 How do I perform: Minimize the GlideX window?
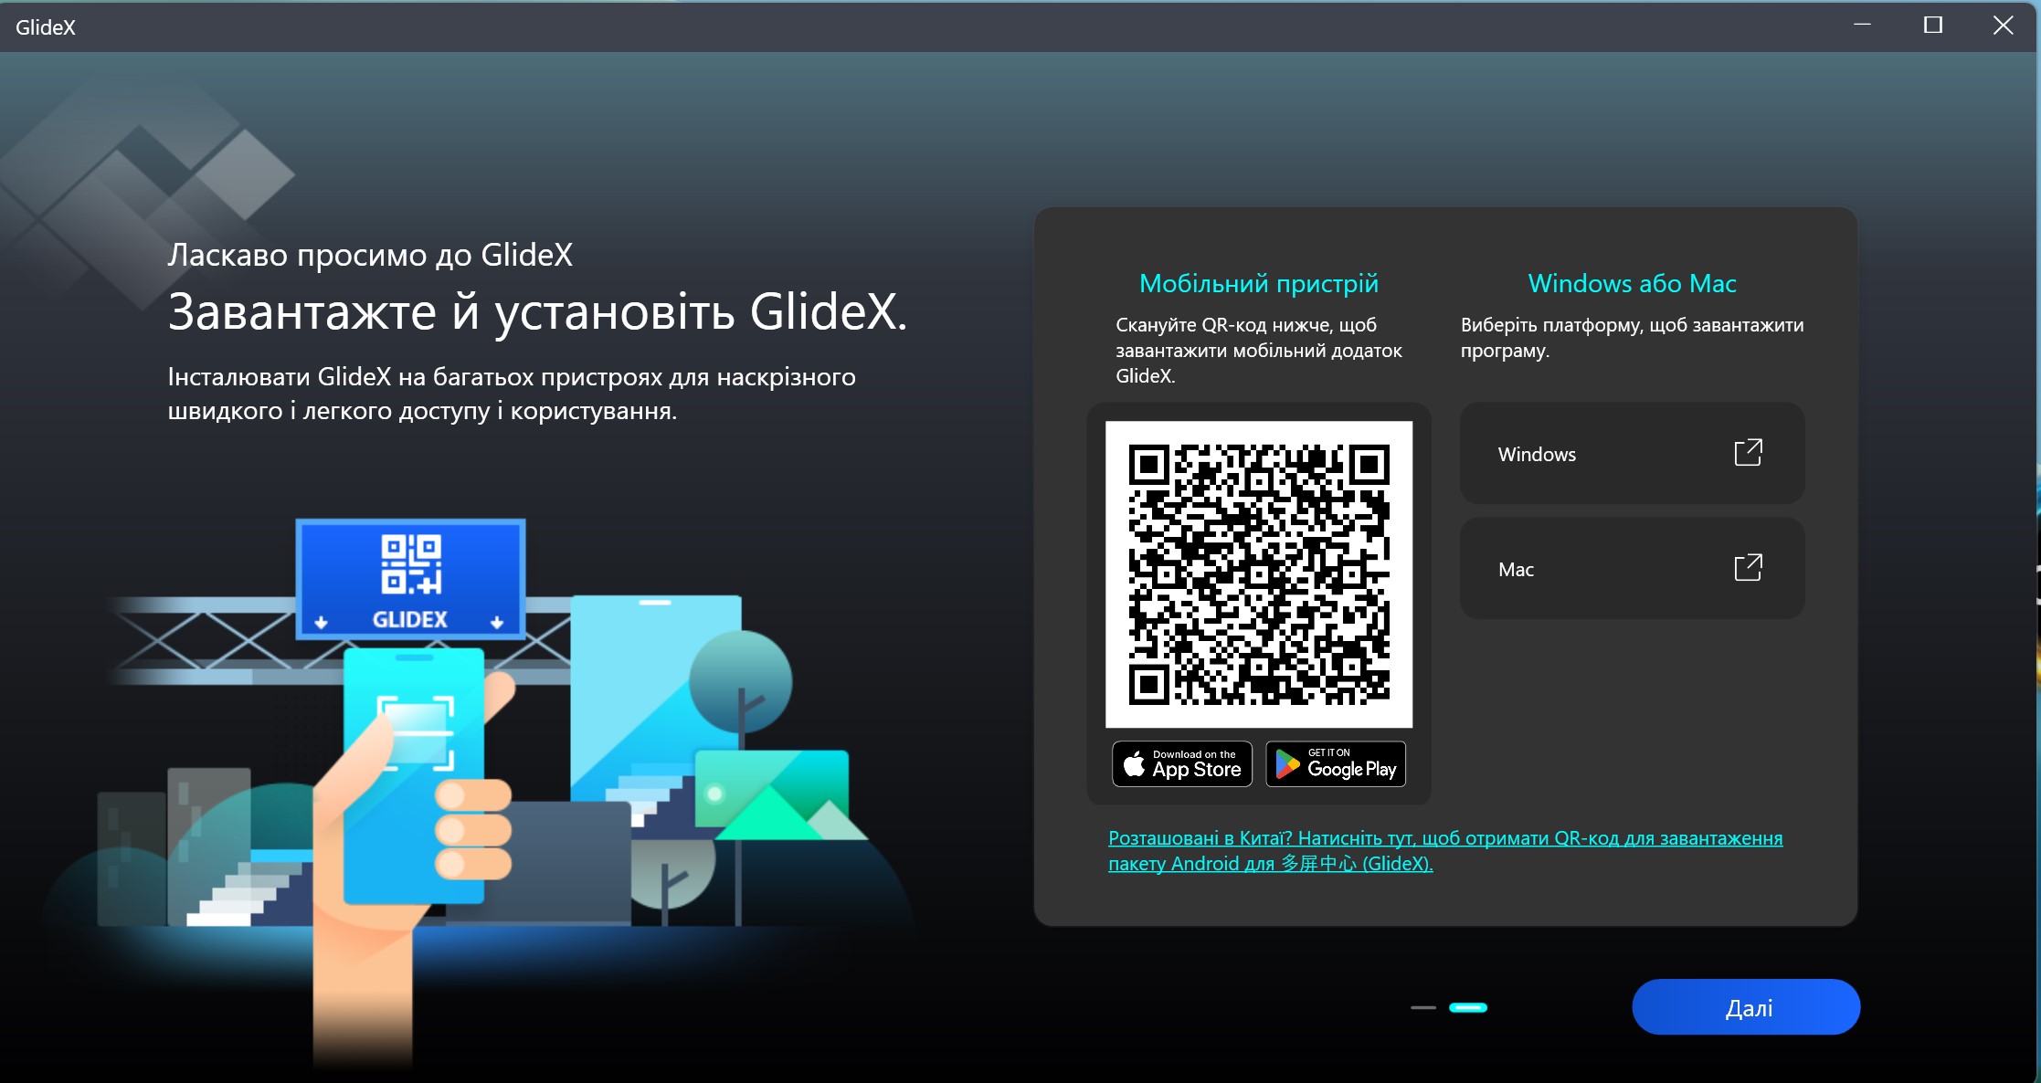[1862, 26]
